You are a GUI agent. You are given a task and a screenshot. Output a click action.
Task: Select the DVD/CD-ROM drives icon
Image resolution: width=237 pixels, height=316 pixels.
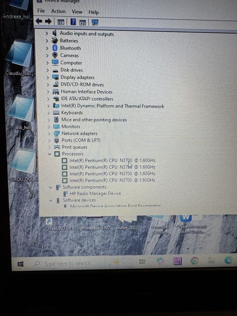point(56,84)
